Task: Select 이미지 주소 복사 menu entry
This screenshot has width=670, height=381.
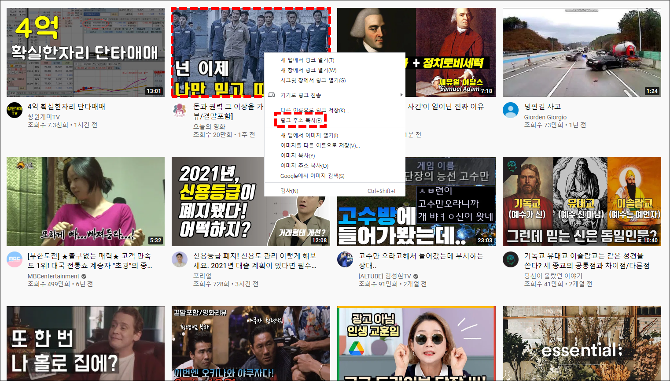Action: pos(335,166)
